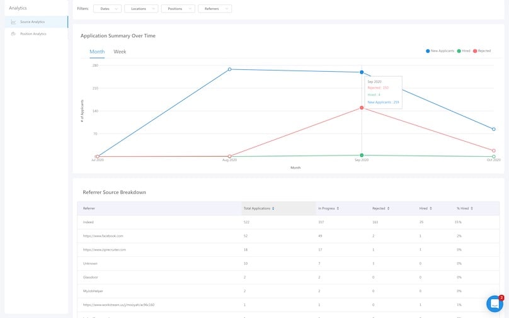This screenshot has height=318, width=509.
Task: Toggle Hired series in chart legend
Action: click(464, 50)
